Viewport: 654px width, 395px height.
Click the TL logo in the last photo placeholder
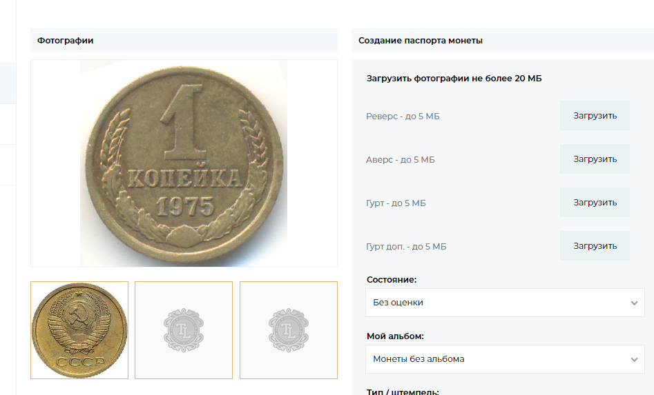point(288,330)
